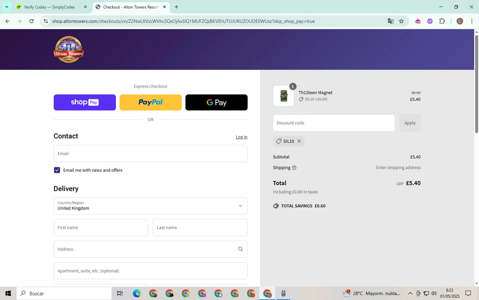Expand the Country/Region dropdown
This screenshot has width=479, height=300.
[x=150, y=206]
